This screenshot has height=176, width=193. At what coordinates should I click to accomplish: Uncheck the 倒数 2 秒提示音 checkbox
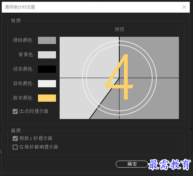point(15,138)
